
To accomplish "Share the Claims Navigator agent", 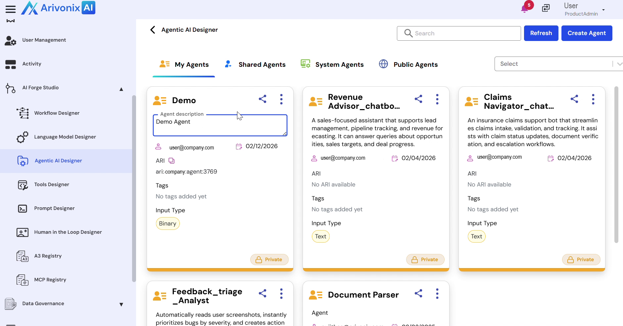I will [x=574, y=99].
